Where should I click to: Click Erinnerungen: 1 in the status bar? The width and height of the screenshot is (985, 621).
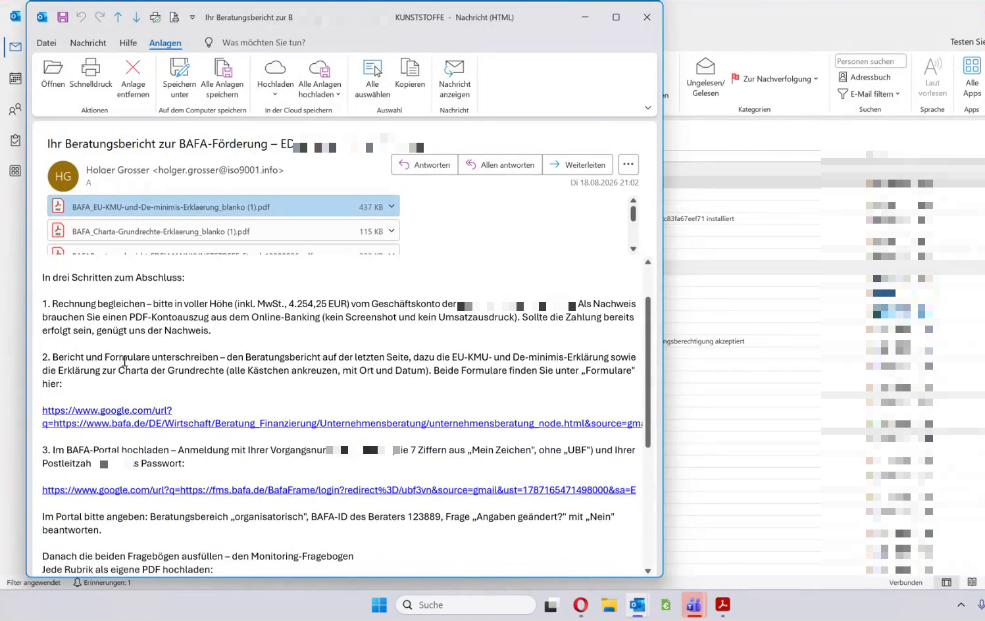(102, 583)
